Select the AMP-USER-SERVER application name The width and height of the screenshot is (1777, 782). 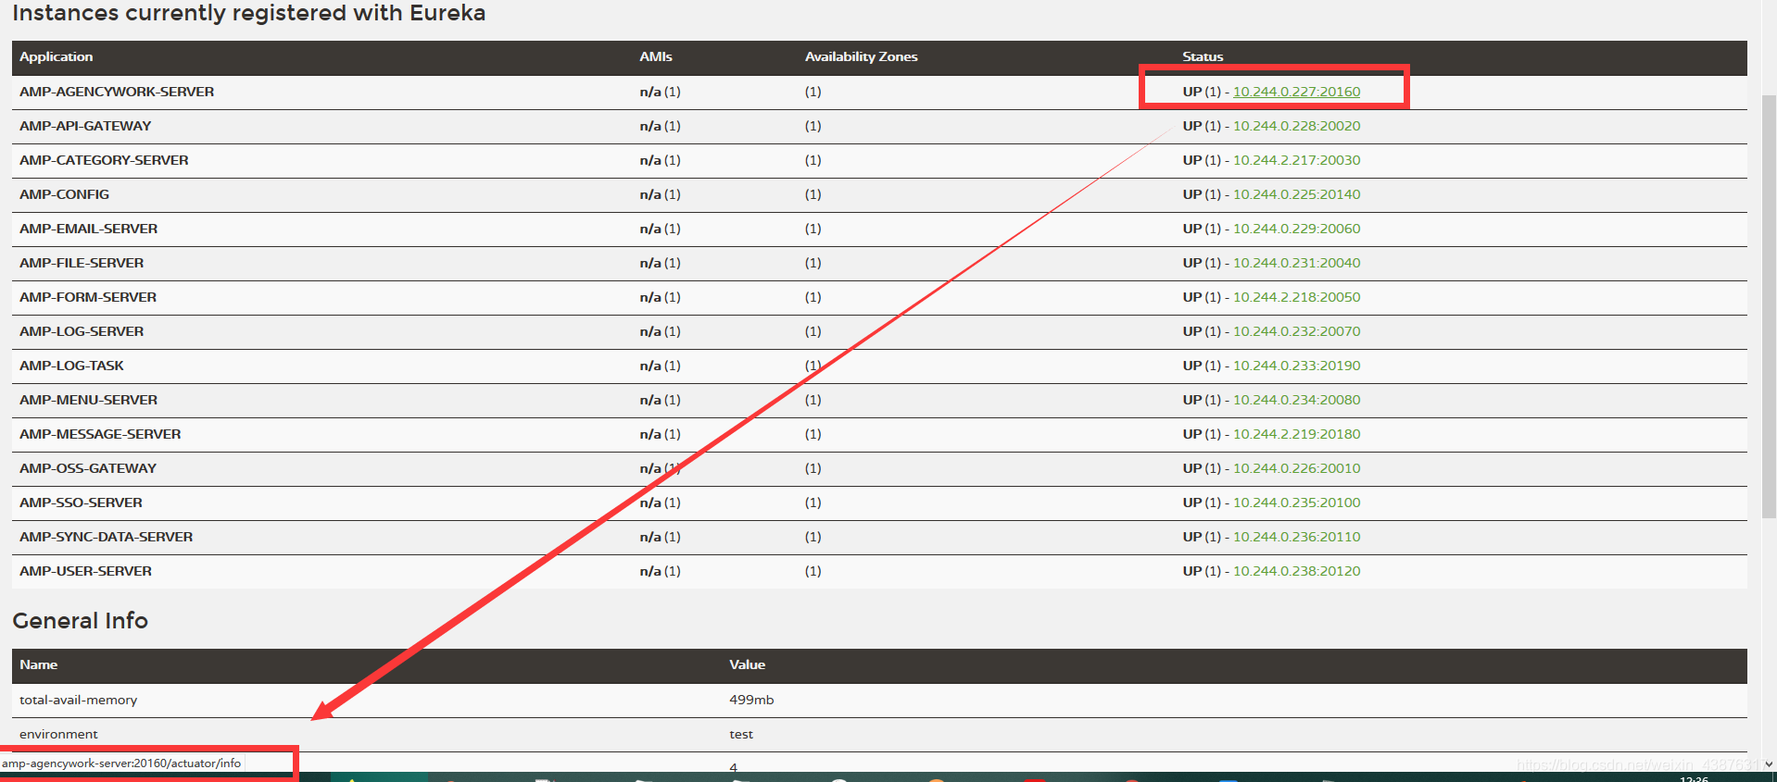(85, 571)
